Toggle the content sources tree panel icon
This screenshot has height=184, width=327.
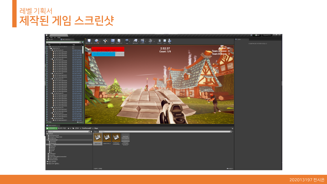tap(47, 132)
